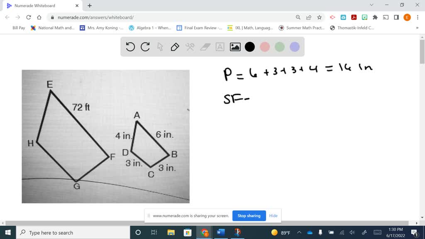
Task: Click the redo arrow on the whiteboard toolbar
Action: 144,47
